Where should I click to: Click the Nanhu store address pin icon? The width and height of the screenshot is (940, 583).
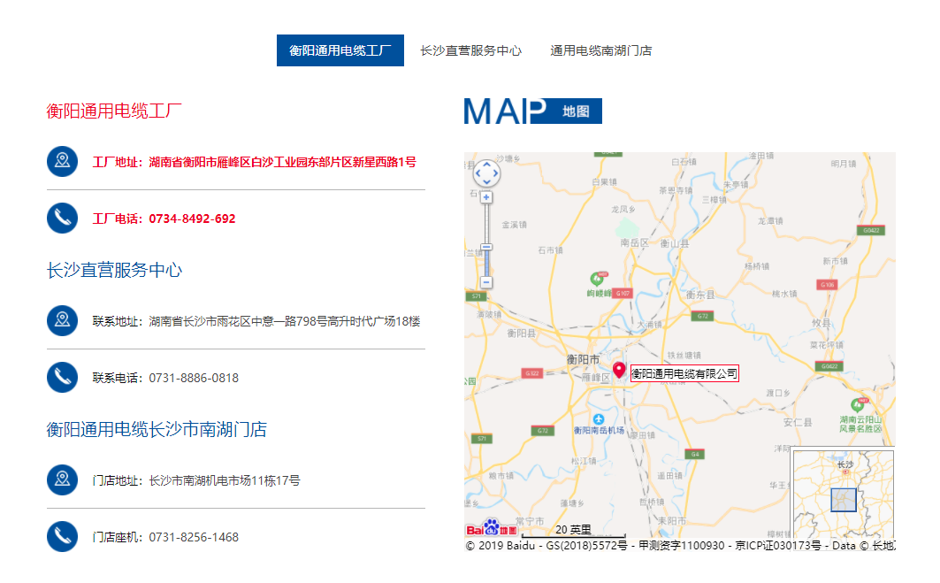tap(62, 479)
